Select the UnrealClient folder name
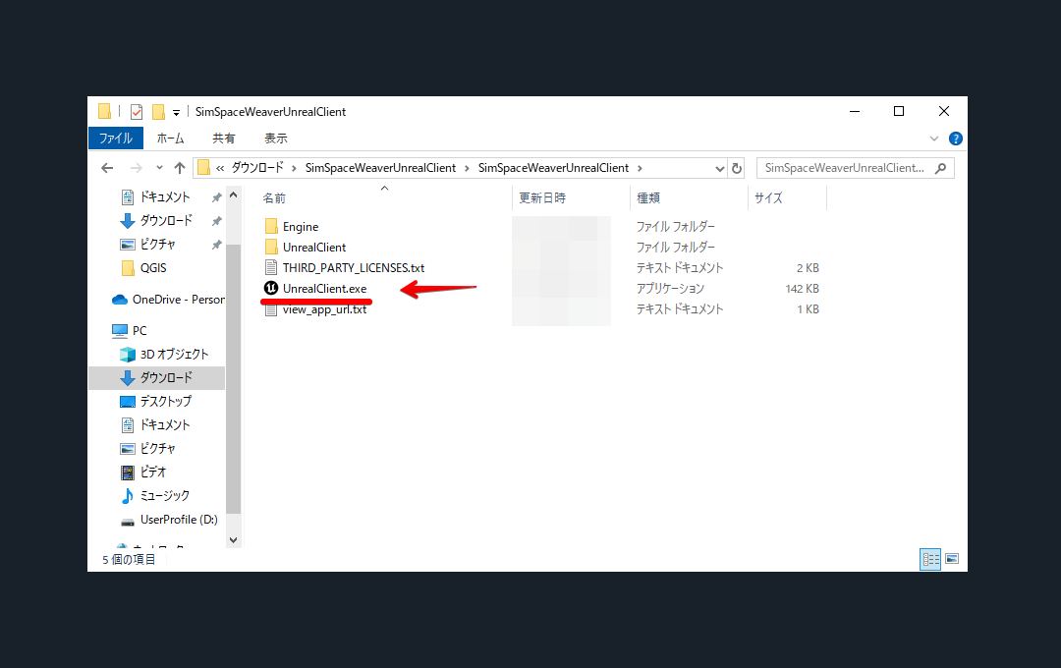This screenshot has width=1061, height=668. point(314,247)
